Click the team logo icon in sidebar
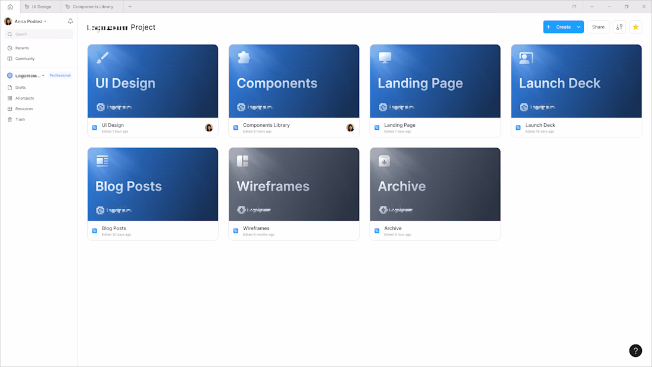This screenshot has height=367, width=652. [10, 76]
